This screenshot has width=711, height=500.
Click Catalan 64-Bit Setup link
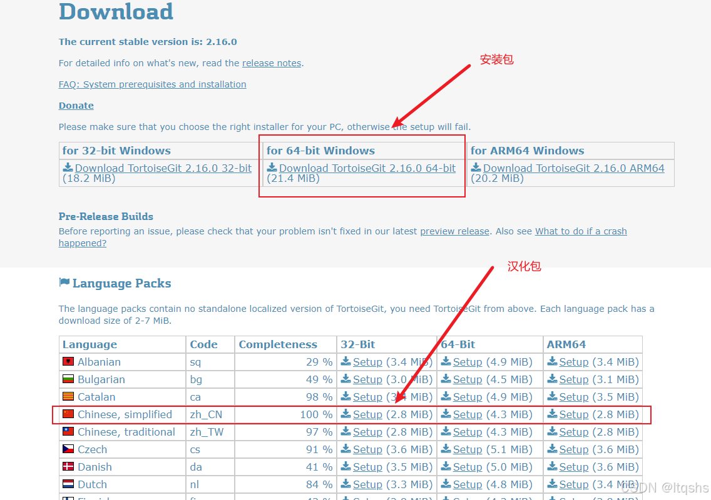[x=468, y=397]
